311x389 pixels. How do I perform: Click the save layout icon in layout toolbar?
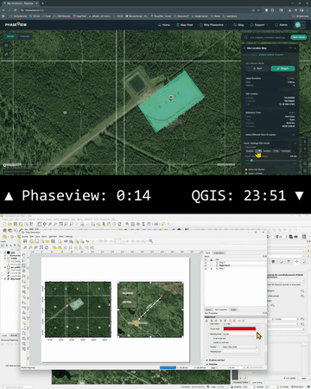pyautogui.click(x=25, y=241)
